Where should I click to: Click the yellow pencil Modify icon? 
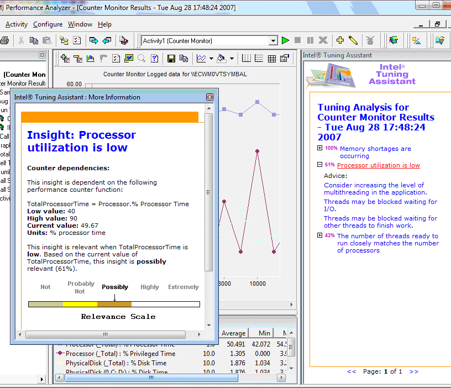(353, 40)
